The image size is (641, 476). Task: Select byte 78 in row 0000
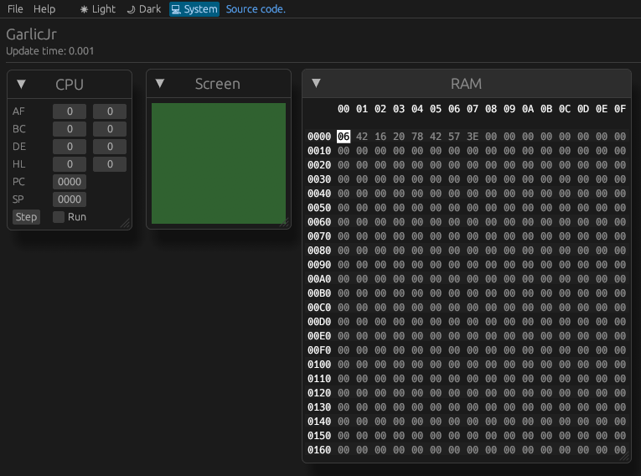coord(417,136)
